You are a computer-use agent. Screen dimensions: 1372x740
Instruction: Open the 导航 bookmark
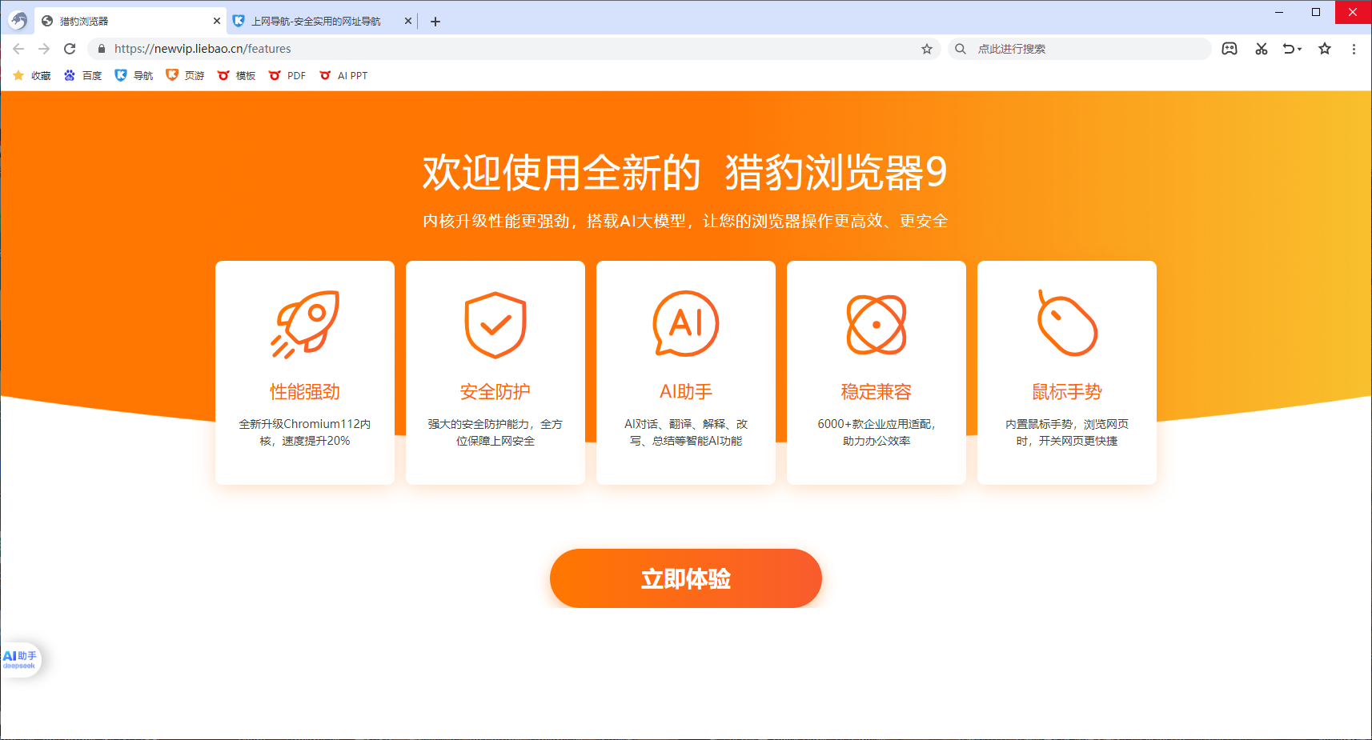pyautogui.click(x=134, y=75)
